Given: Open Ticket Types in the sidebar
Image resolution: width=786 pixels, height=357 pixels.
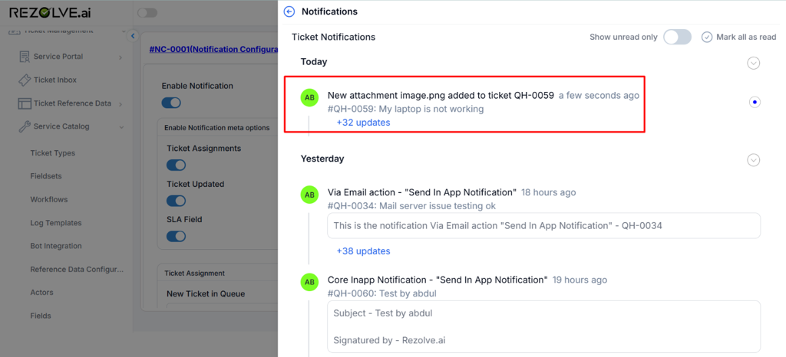Looking at the screenshot, I should point(53,153).
